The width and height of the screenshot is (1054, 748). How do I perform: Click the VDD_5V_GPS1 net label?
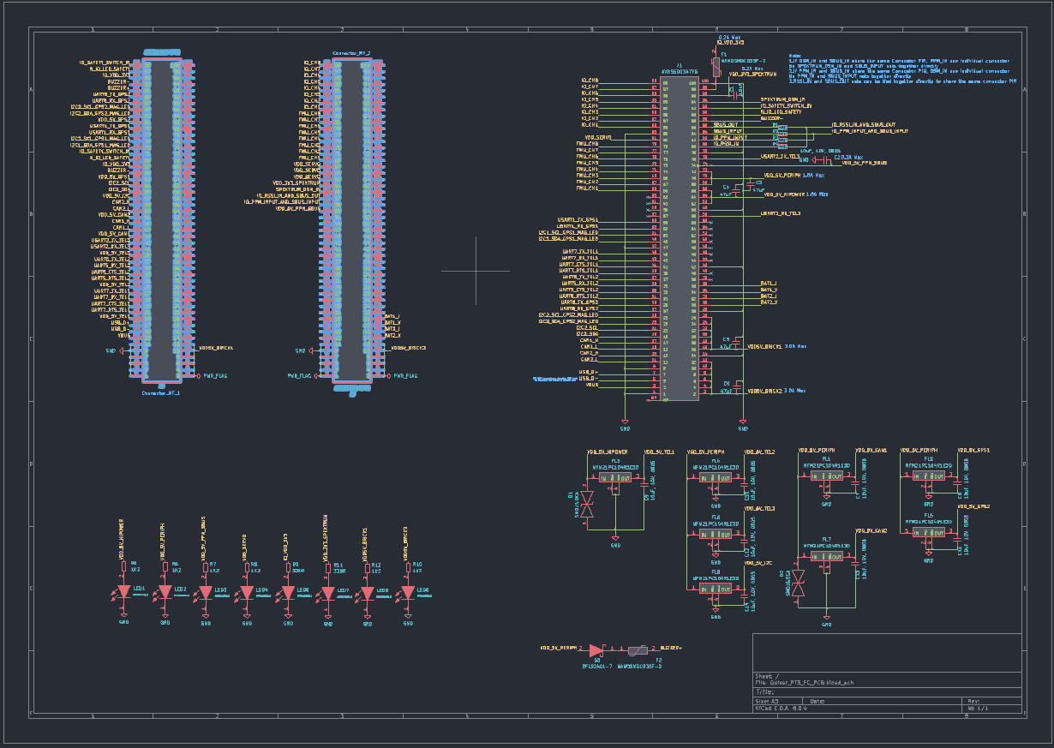(x=974, y=450)
